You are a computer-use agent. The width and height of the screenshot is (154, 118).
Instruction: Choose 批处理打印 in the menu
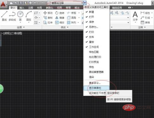pyautogui.click(x=96, y=57)
